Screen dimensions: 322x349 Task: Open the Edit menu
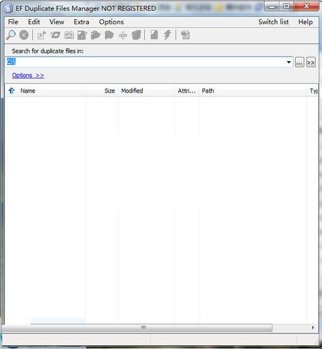point(34,22)
